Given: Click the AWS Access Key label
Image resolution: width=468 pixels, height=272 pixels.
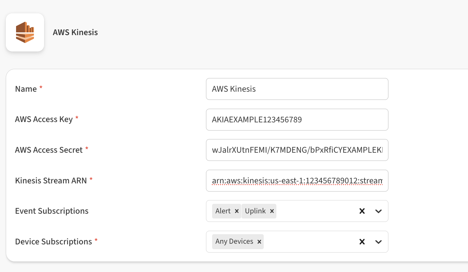Looking at the screenshot, I should [x=44, y=119].
